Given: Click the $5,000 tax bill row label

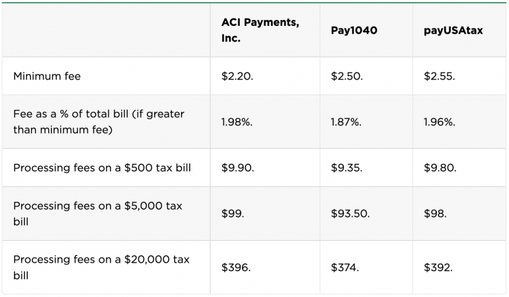Looking at the screenshot, I should click(97, 214).
